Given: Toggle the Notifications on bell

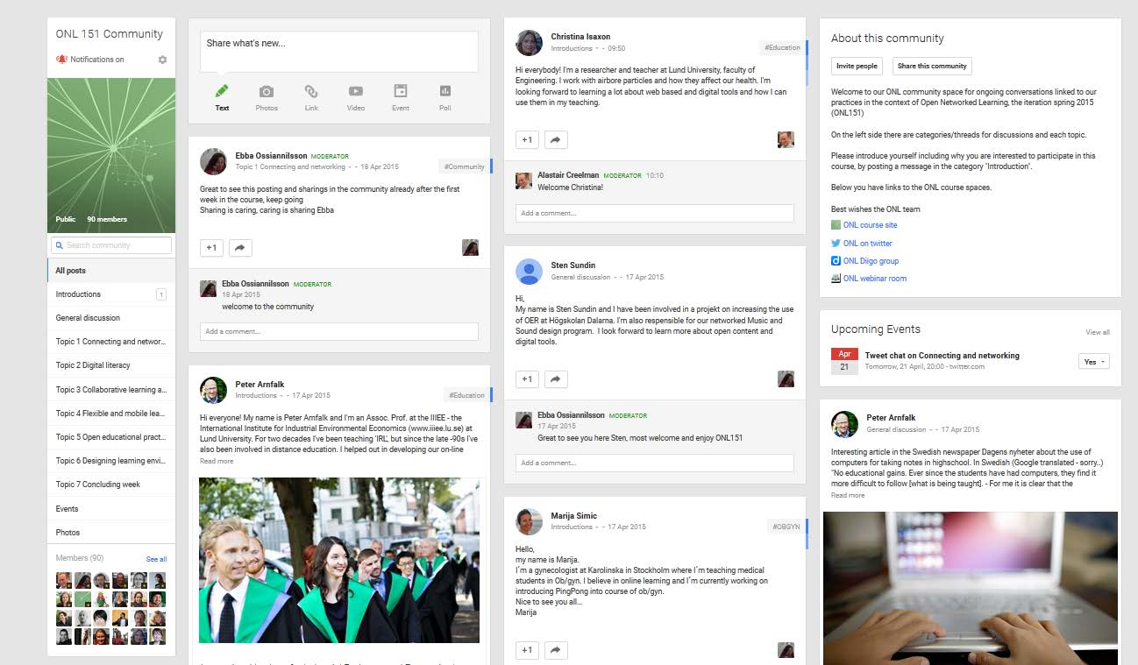Looking at the screenshot, I should (61, 60).
